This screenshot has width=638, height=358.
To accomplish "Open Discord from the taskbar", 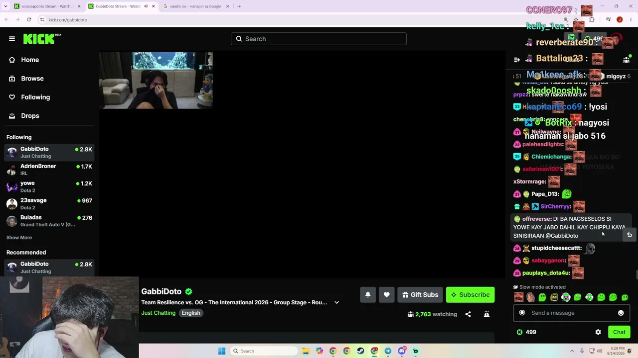I will (x=402, y=351).
